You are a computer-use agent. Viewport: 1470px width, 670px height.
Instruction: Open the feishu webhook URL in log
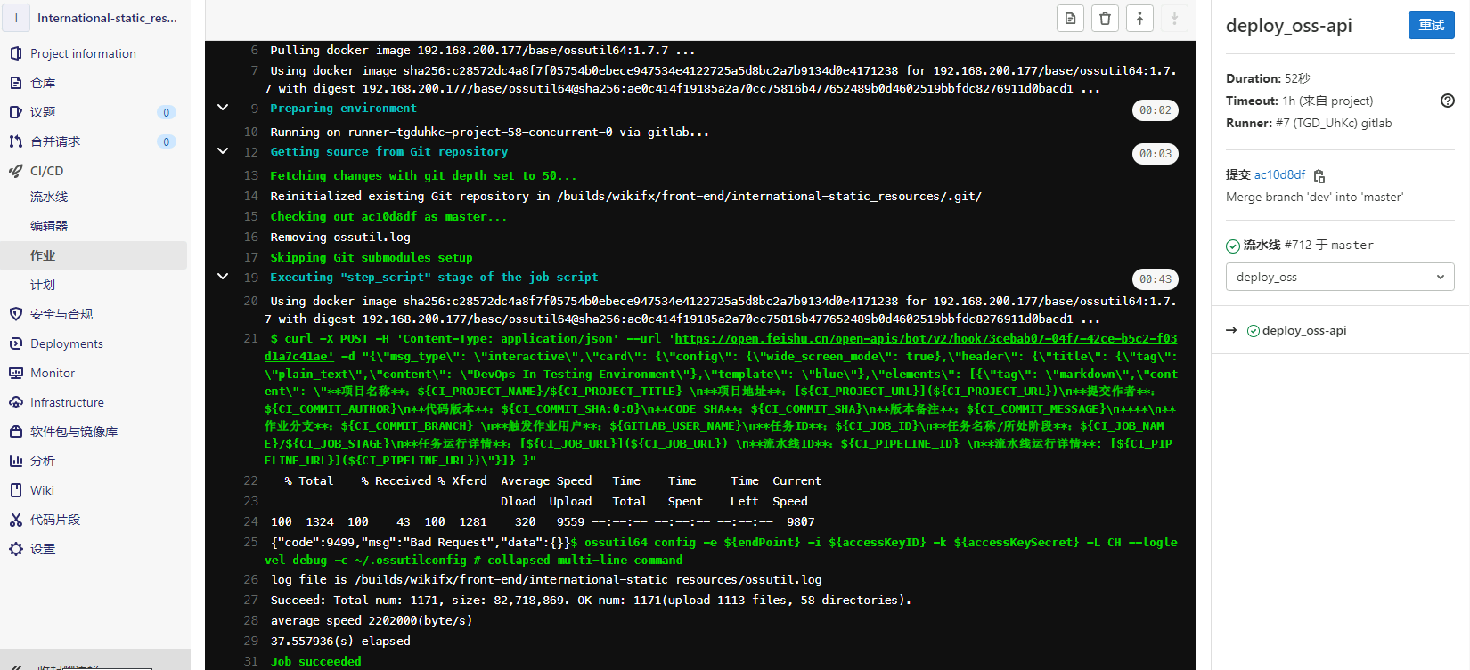pos(925,339)
